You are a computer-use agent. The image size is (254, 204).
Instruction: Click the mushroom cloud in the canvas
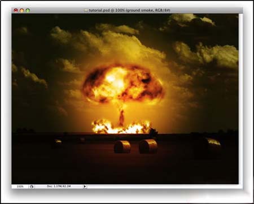(123, 84)
